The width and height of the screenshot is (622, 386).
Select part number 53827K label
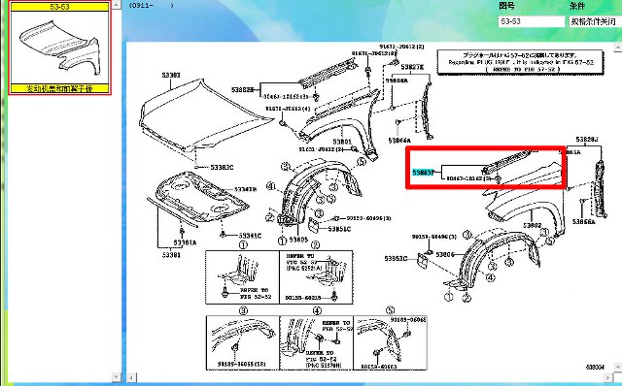[x=412, y=67]
